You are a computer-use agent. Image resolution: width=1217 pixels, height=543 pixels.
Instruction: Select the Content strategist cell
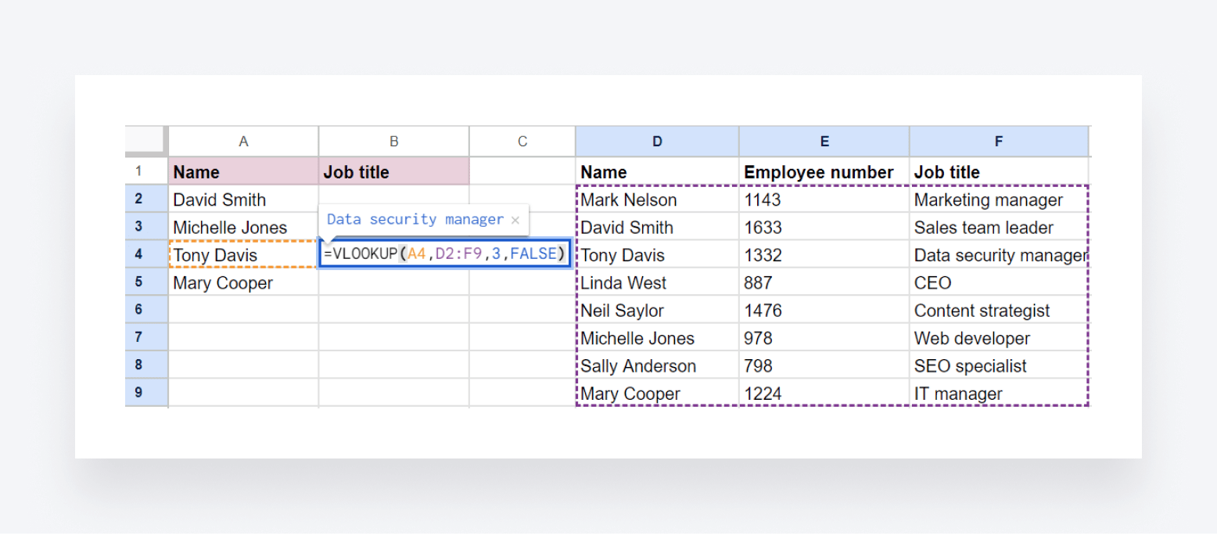click(x=999, y=310)
